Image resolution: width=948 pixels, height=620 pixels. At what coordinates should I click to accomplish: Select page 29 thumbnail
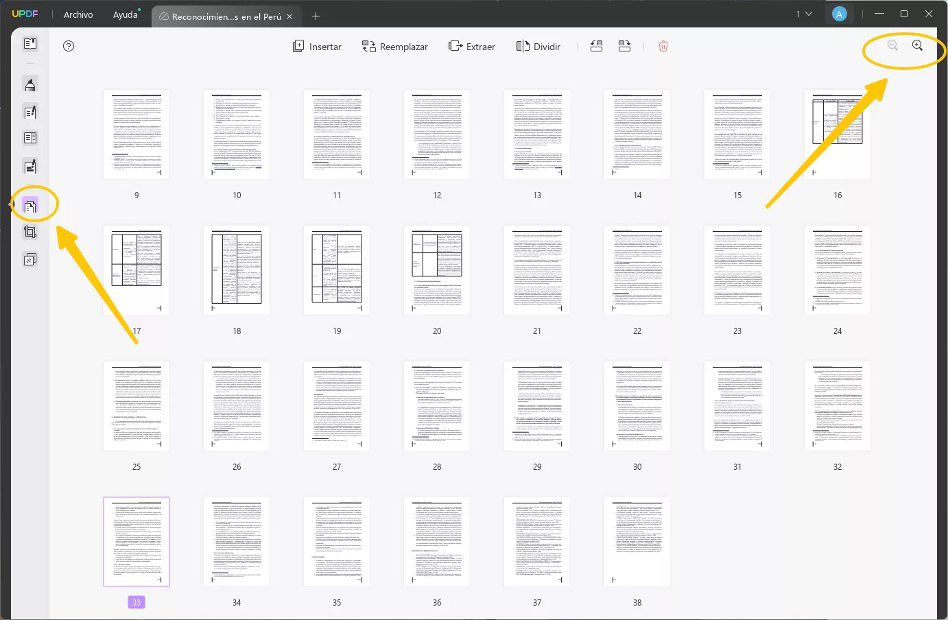coord(537,406)
